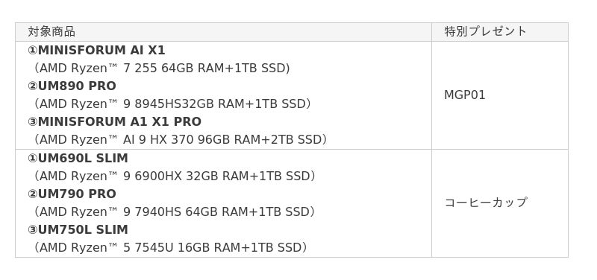The image size is (597, 280).
Task: Select the MINISFORUM AI X1 product name
Action: coord(101,50)
